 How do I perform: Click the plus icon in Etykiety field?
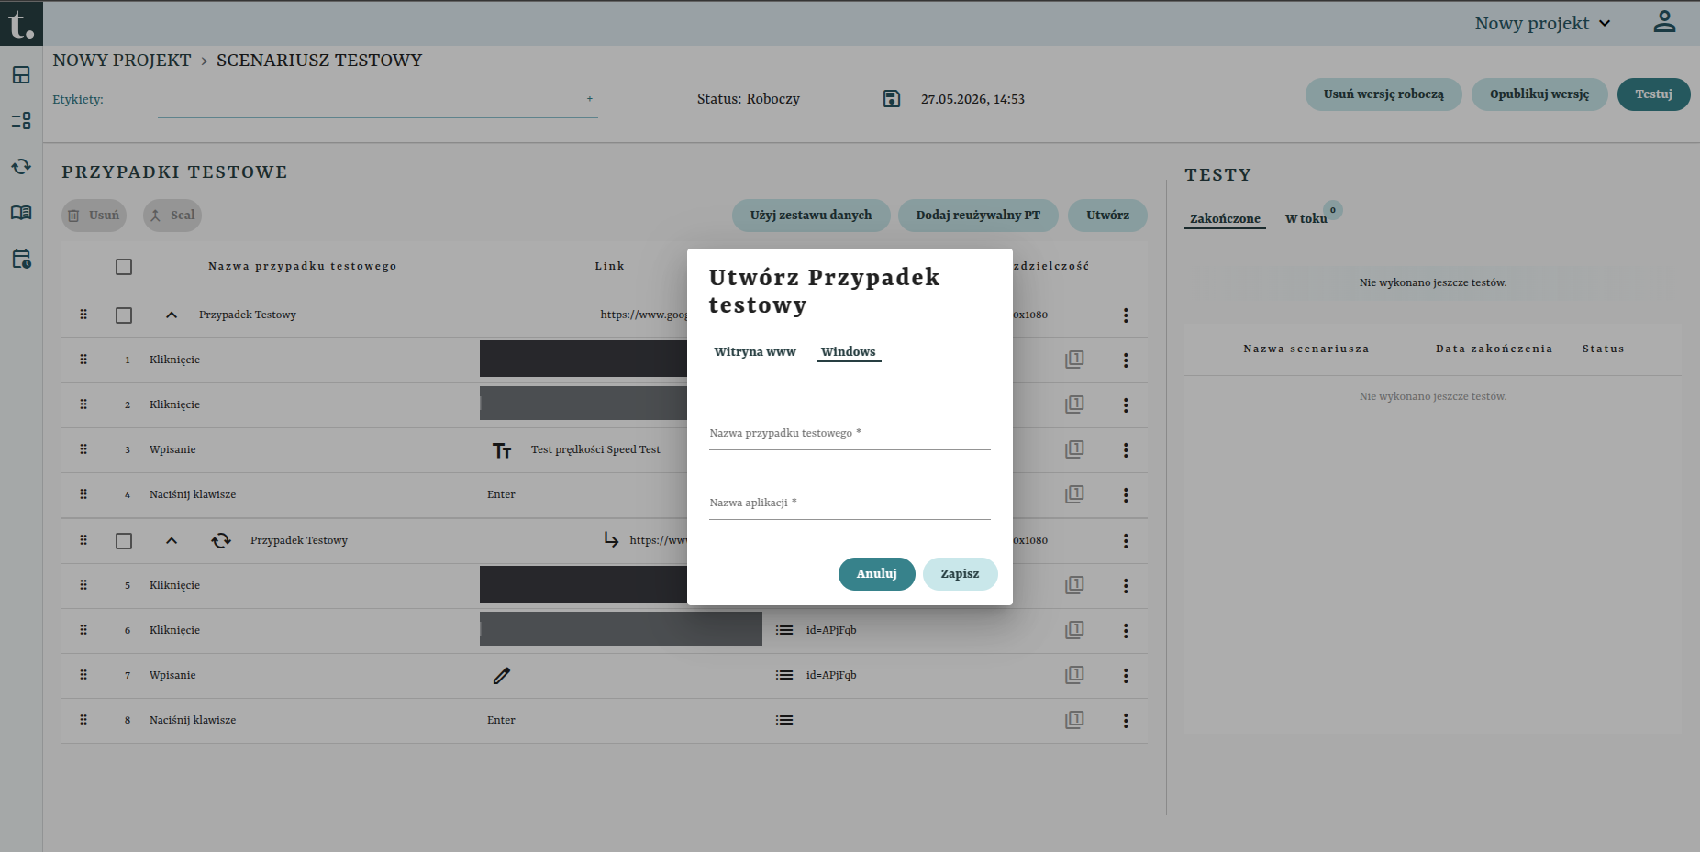589,99
